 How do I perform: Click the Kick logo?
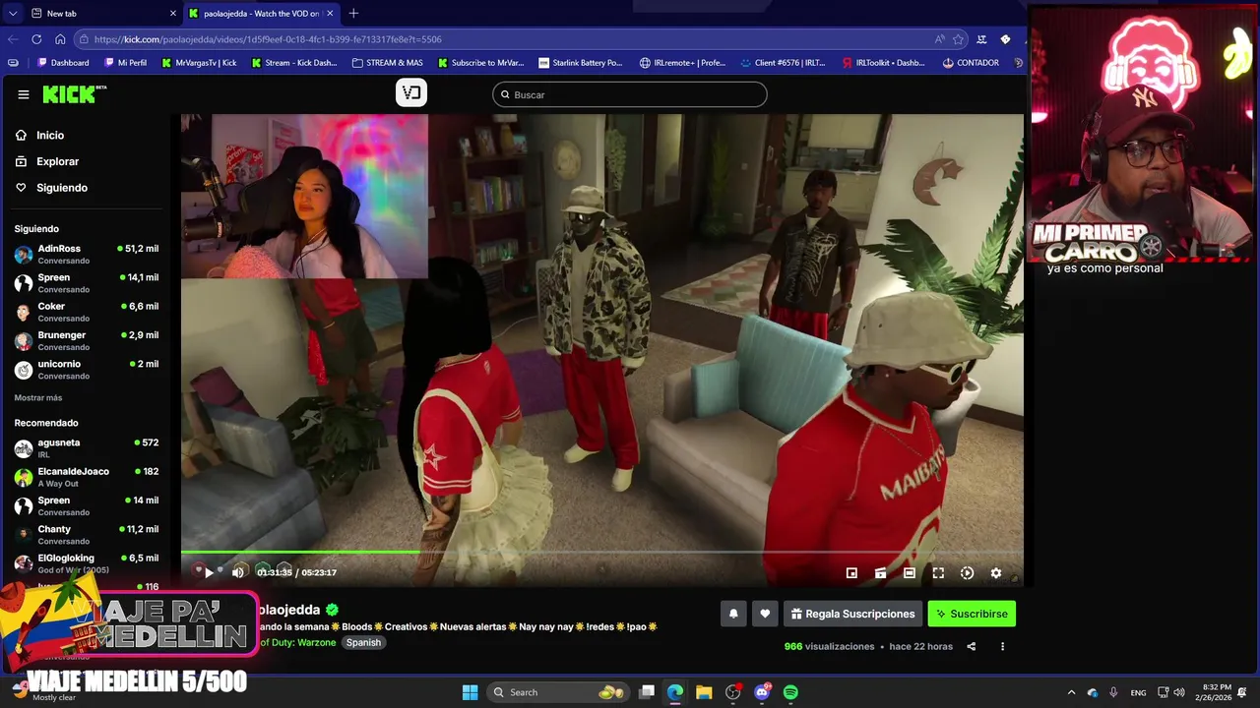(75, 94)
